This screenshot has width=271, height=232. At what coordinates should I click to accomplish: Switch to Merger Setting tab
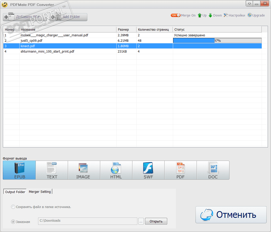pyautogui.click(x=40, y=192)
